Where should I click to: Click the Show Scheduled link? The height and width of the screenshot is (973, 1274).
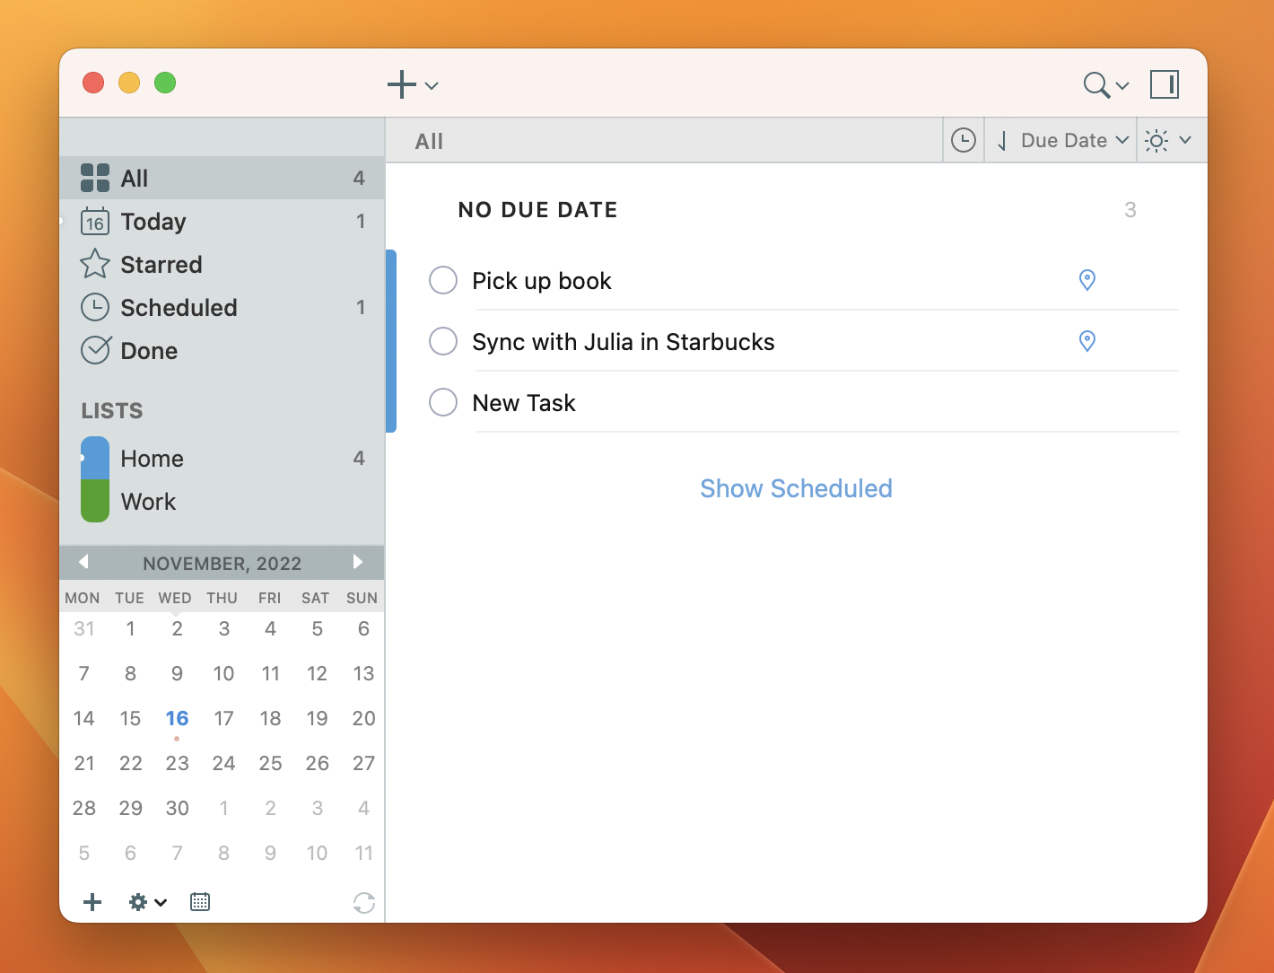click(796, 488)
